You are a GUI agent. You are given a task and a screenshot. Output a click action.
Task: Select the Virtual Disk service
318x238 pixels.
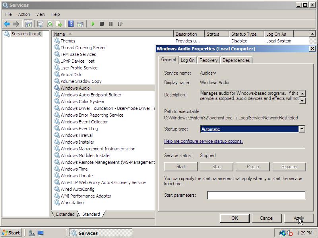71,75
